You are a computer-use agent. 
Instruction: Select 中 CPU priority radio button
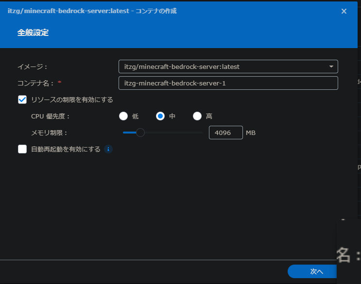tap(160, 116)
